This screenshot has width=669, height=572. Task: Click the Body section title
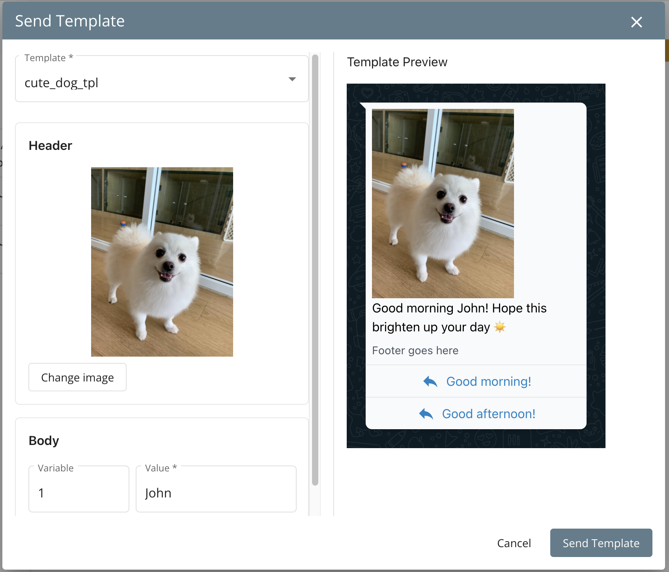tap(44, 441)
